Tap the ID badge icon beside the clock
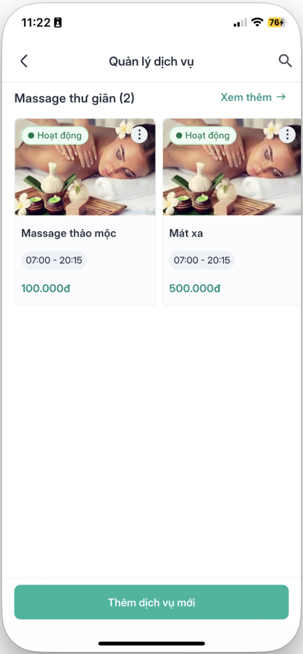 (x=58, y=22)
